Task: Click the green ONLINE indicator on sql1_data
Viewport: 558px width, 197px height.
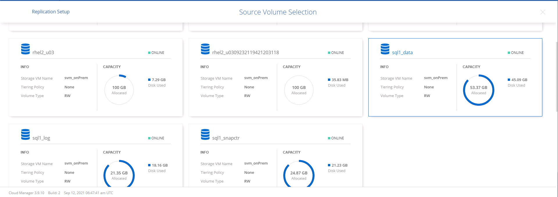Action: click(509, 53)
